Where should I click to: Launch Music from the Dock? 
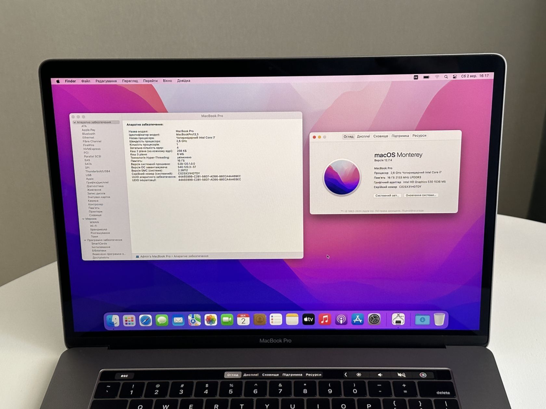coord(325,319)
